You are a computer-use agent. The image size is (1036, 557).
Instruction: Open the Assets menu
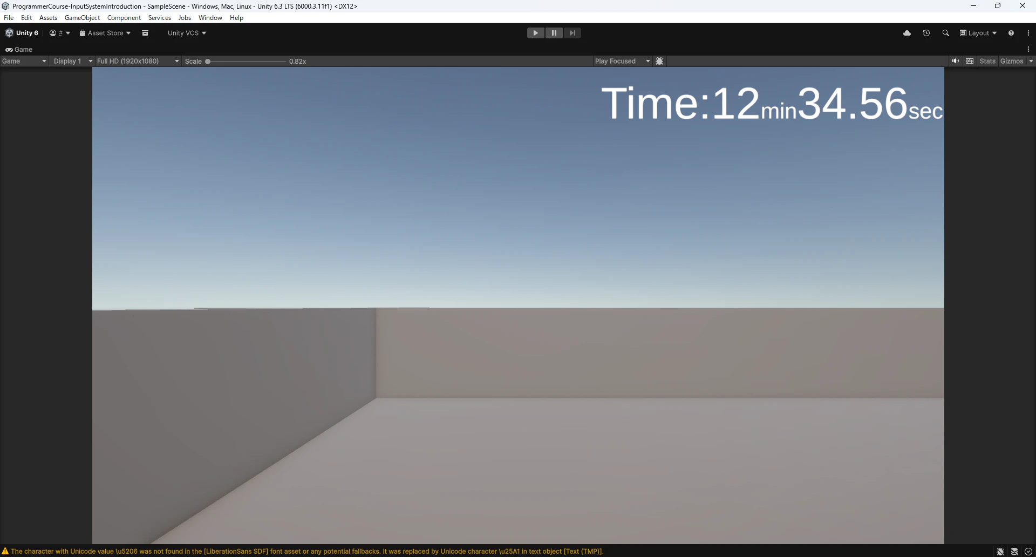[x=48, y=18]
